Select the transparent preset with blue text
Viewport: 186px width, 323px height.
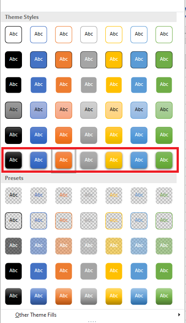tap(39, 196)
